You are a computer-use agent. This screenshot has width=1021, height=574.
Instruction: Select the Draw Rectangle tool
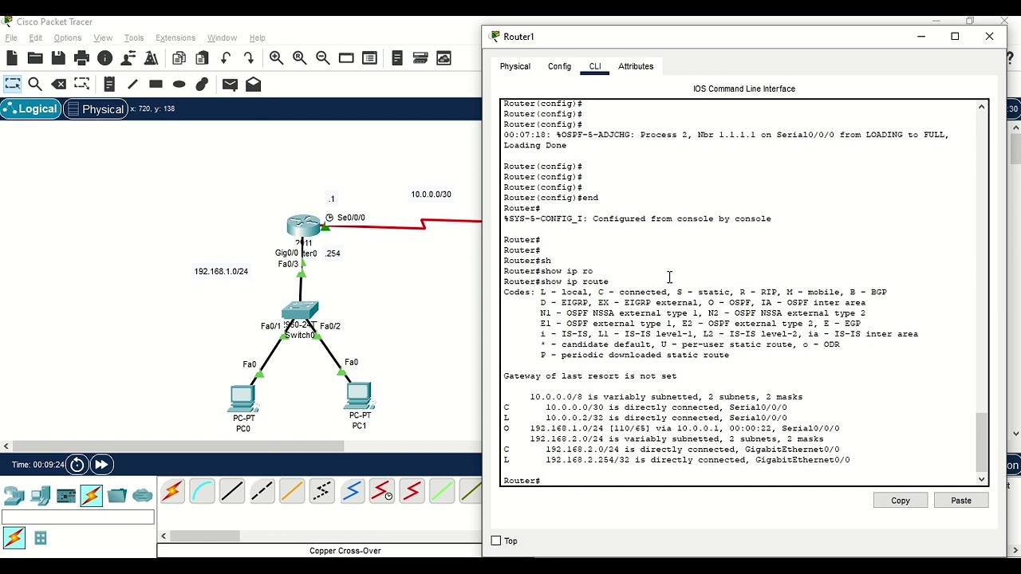click(x=156, y=84)
